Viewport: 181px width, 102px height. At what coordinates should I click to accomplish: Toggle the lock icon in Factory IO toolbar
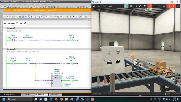pyautogui.click(x=154, y=6)
